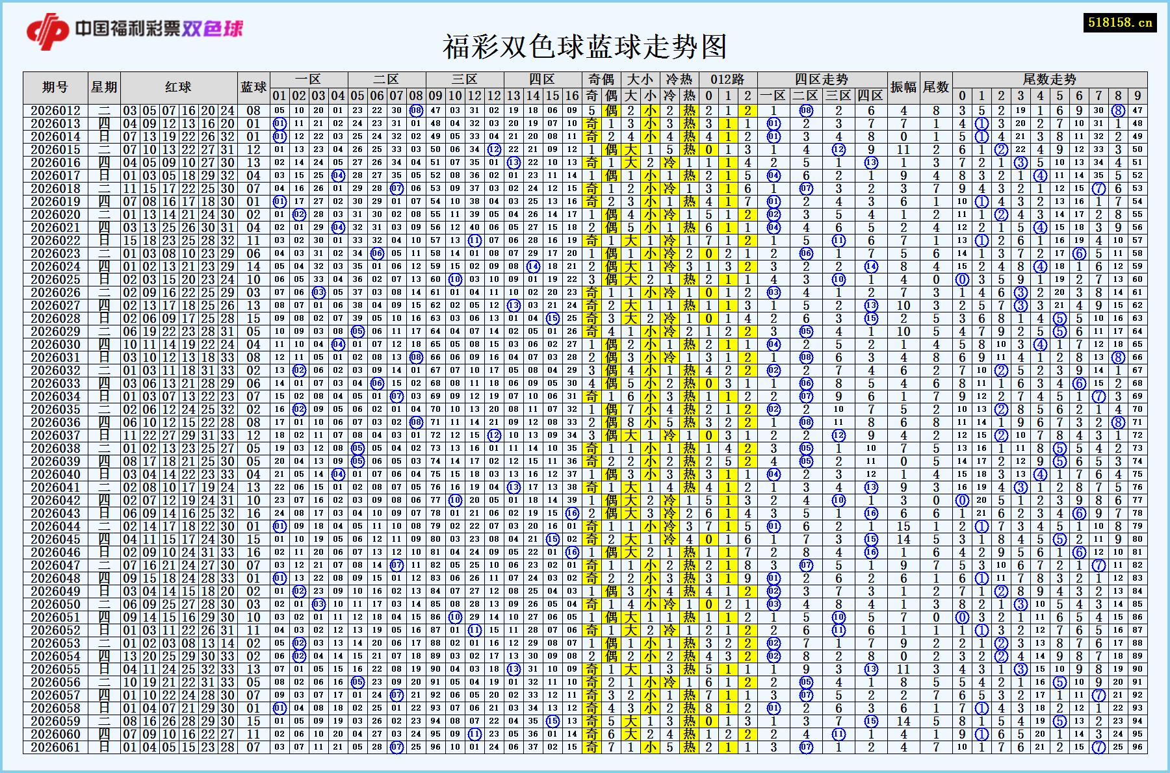1170x773 pixels.
Task: Click the 四区 header above columns 13-16
Action: [543, 80]
